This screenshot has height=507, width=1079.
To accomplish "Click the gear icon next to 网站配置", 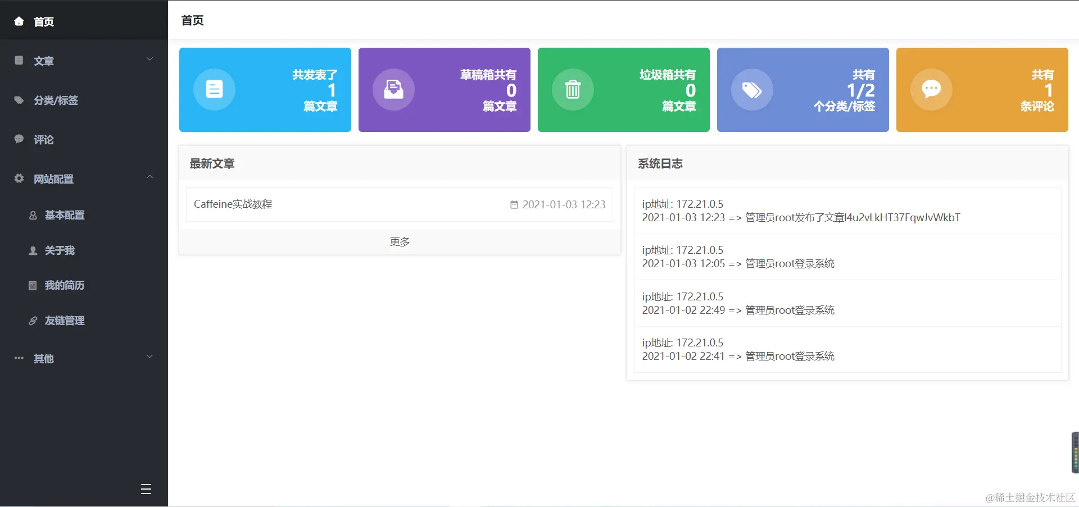I will [x=19, y=178].
